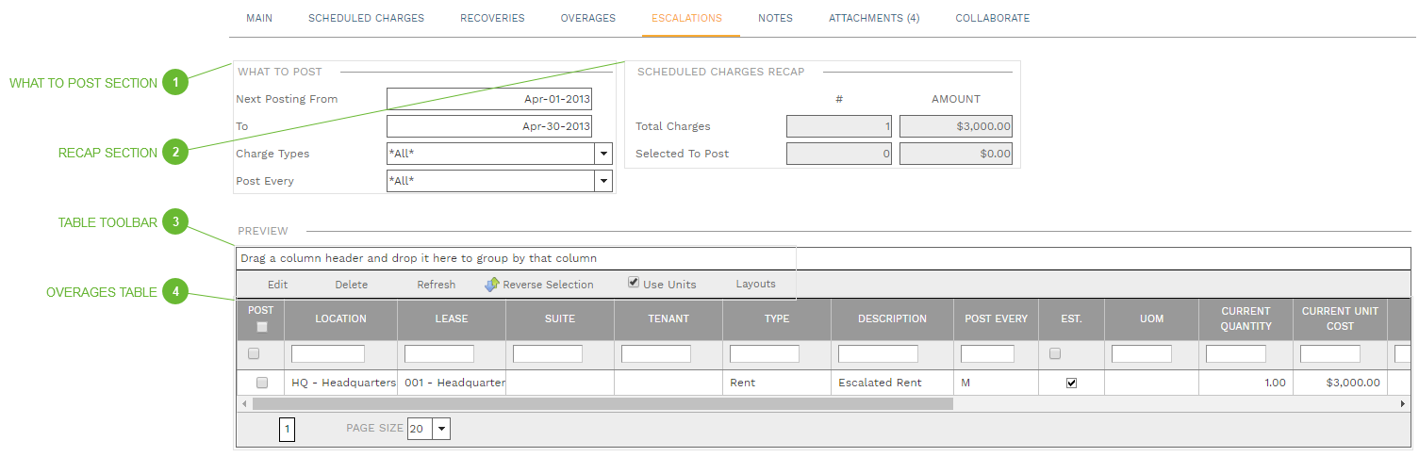
Task: Go to the Recoveries tab
Action: coord(492,18)
